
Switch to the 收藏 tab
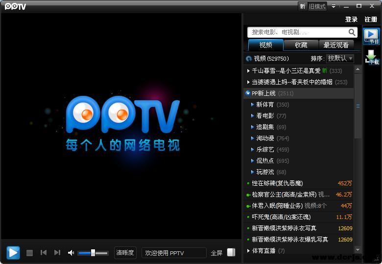pyautogui.click(x=301, y=45)
